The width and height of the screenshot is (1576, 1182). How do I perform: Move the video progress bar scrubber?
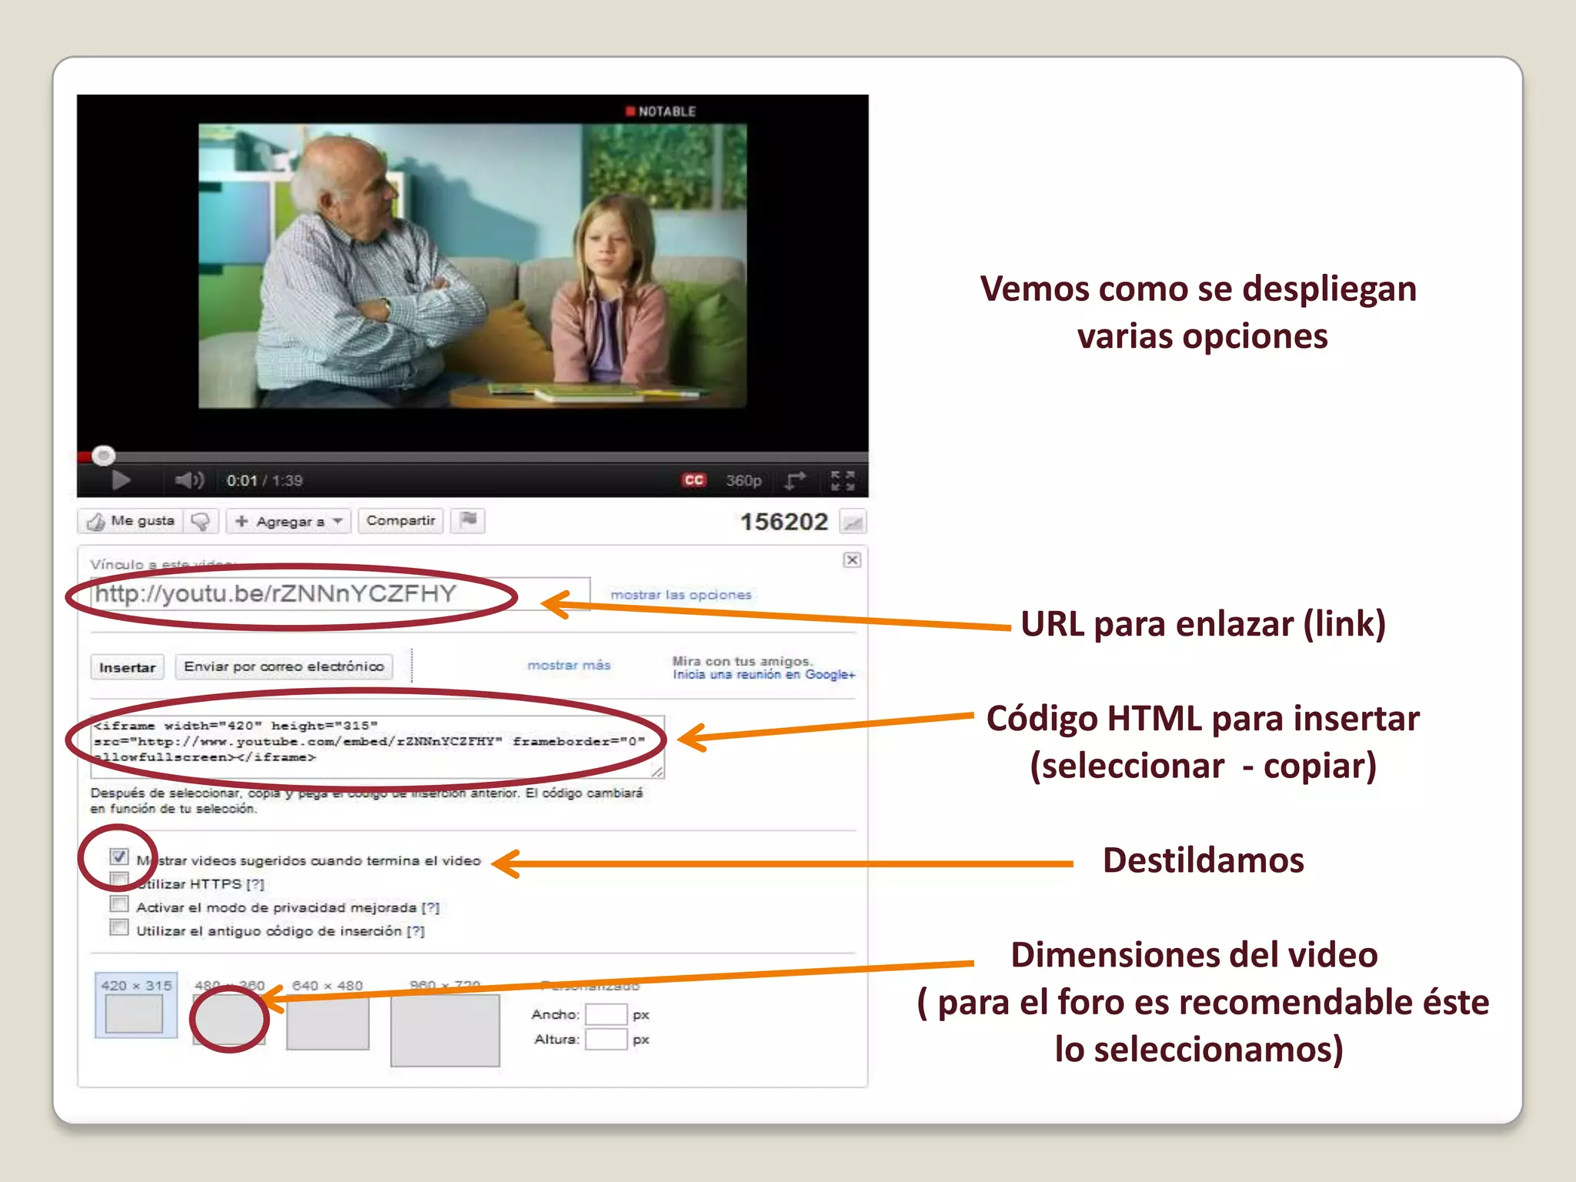click(x=103, y=456)
